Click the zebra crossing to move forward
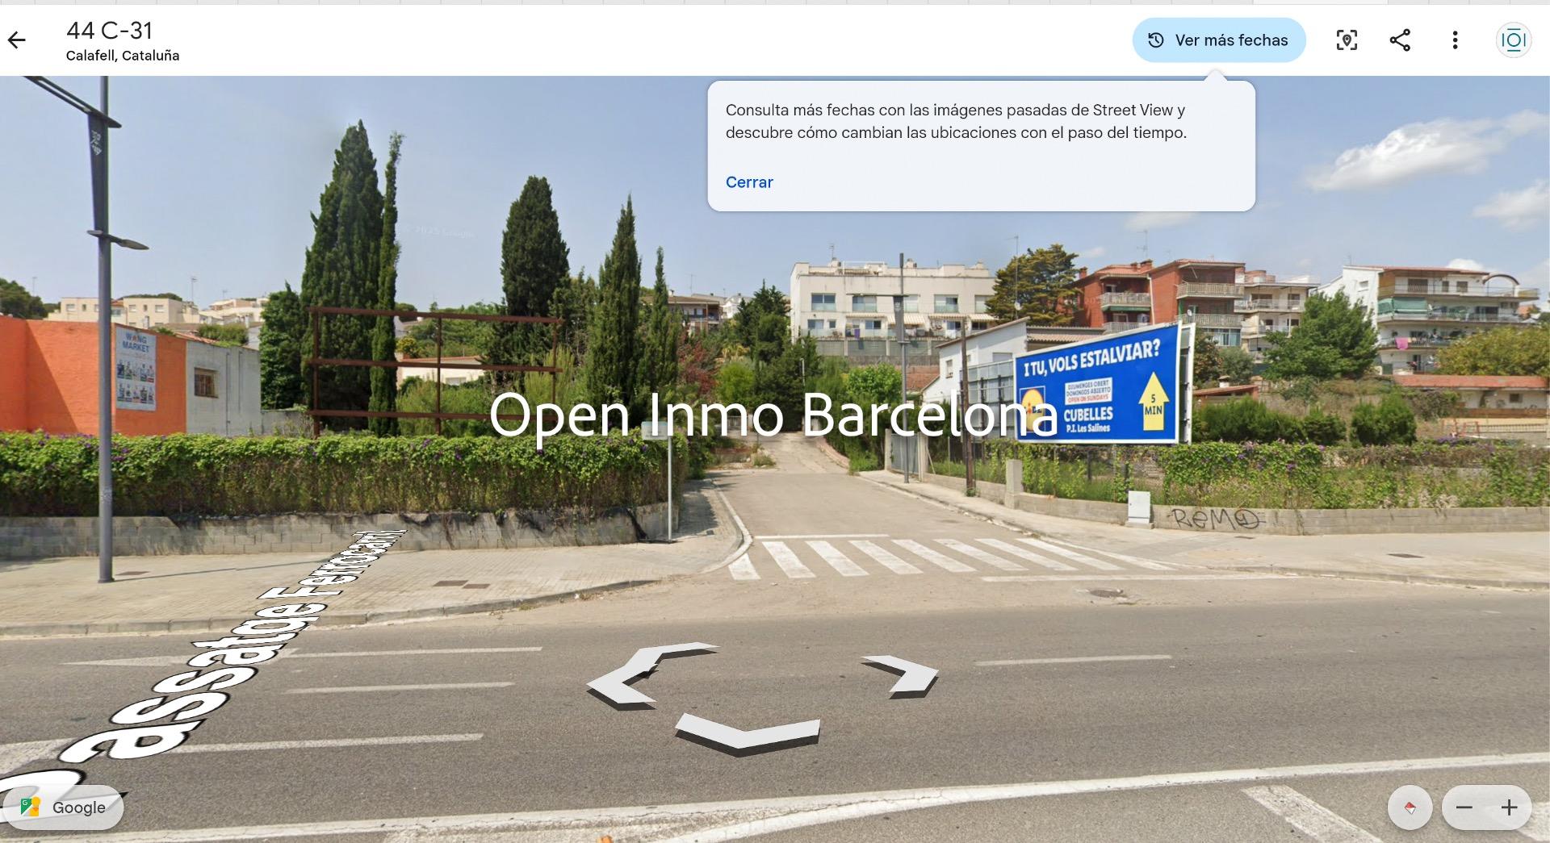Image resolution: width=1550 pixels, height=843 pixels. point(936,557)
